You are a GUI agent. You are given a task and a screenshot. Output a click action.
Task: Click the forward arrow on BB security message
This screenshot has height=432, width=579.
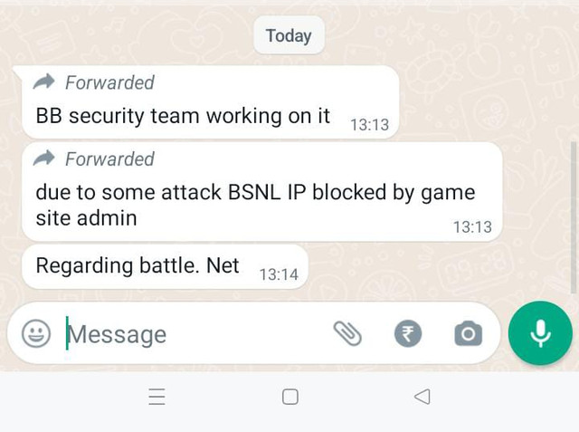click(44, 82)
